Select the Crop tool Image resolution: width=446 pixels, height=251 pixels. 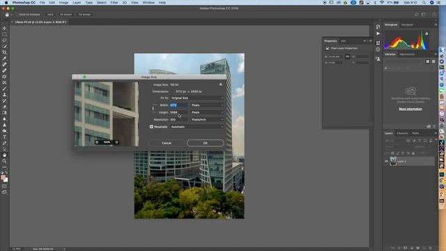click(x=4, y=52)
